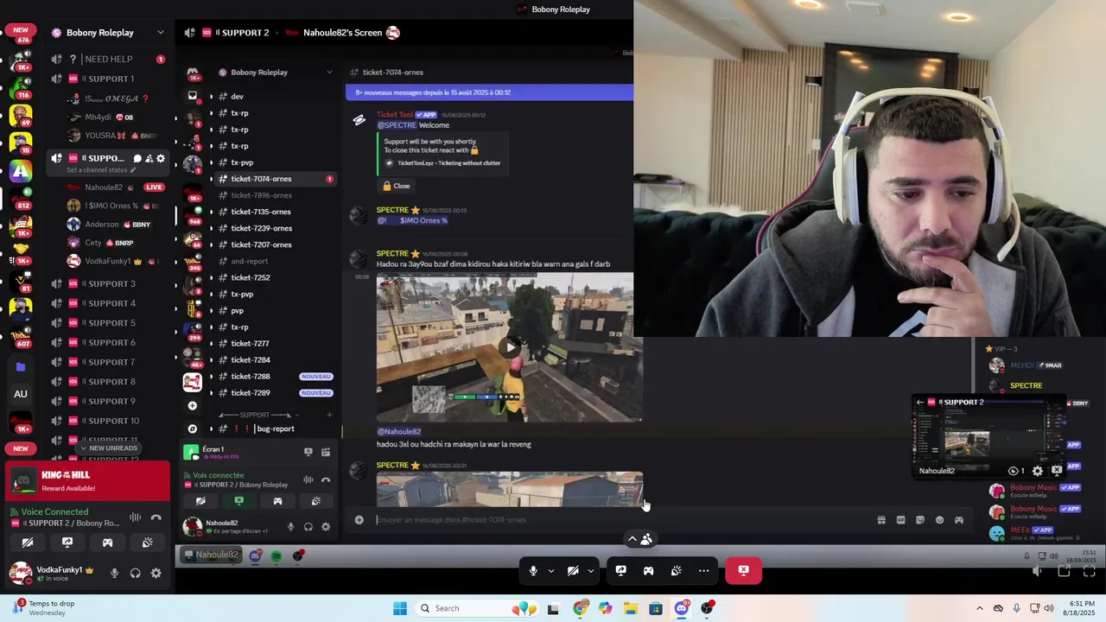Open Windows Start menu

(x=399, y=608)
